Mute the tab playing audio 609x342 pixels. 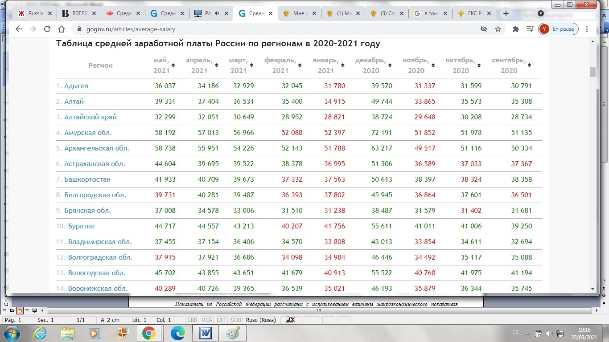tap(217, 13)
